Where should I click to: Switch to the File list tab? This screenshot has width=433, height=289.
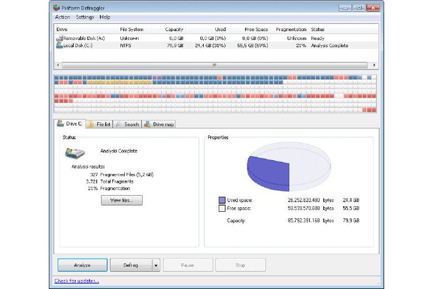point(99,124)
